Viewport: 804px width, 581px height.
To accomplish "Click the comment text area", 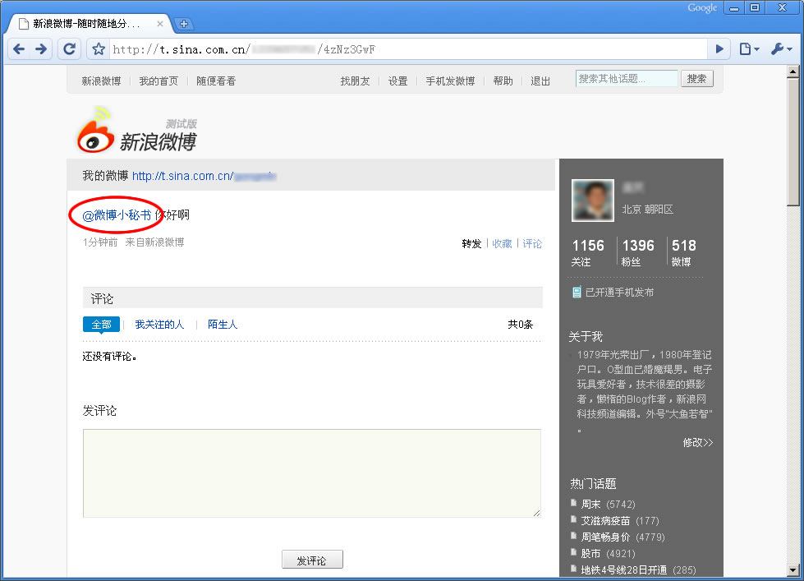I will [312, 473].
